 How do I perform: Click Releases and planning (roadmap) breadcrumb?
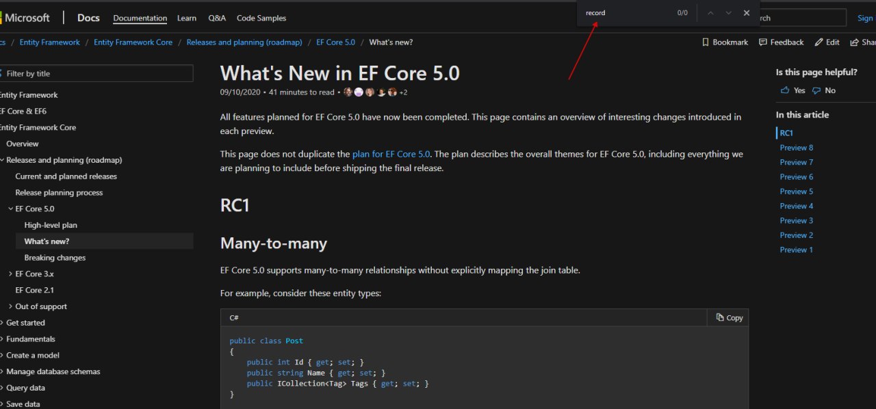pos(244,42)
